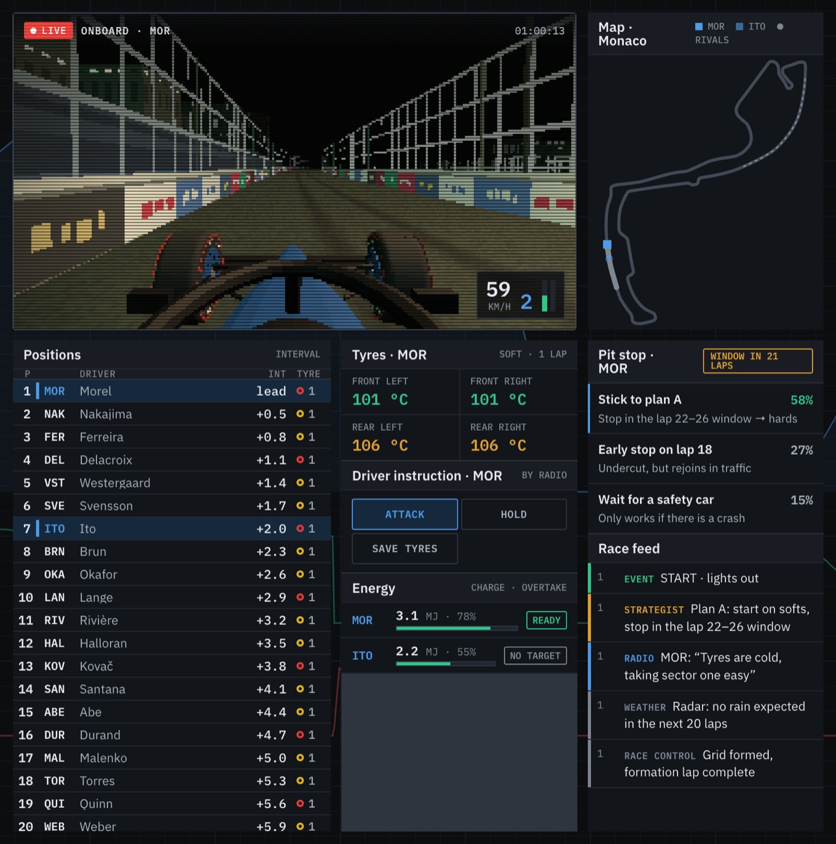Click Kovač's red tyre compound icon
This screenshot has width=836, height=844.
tap(300, 666)
